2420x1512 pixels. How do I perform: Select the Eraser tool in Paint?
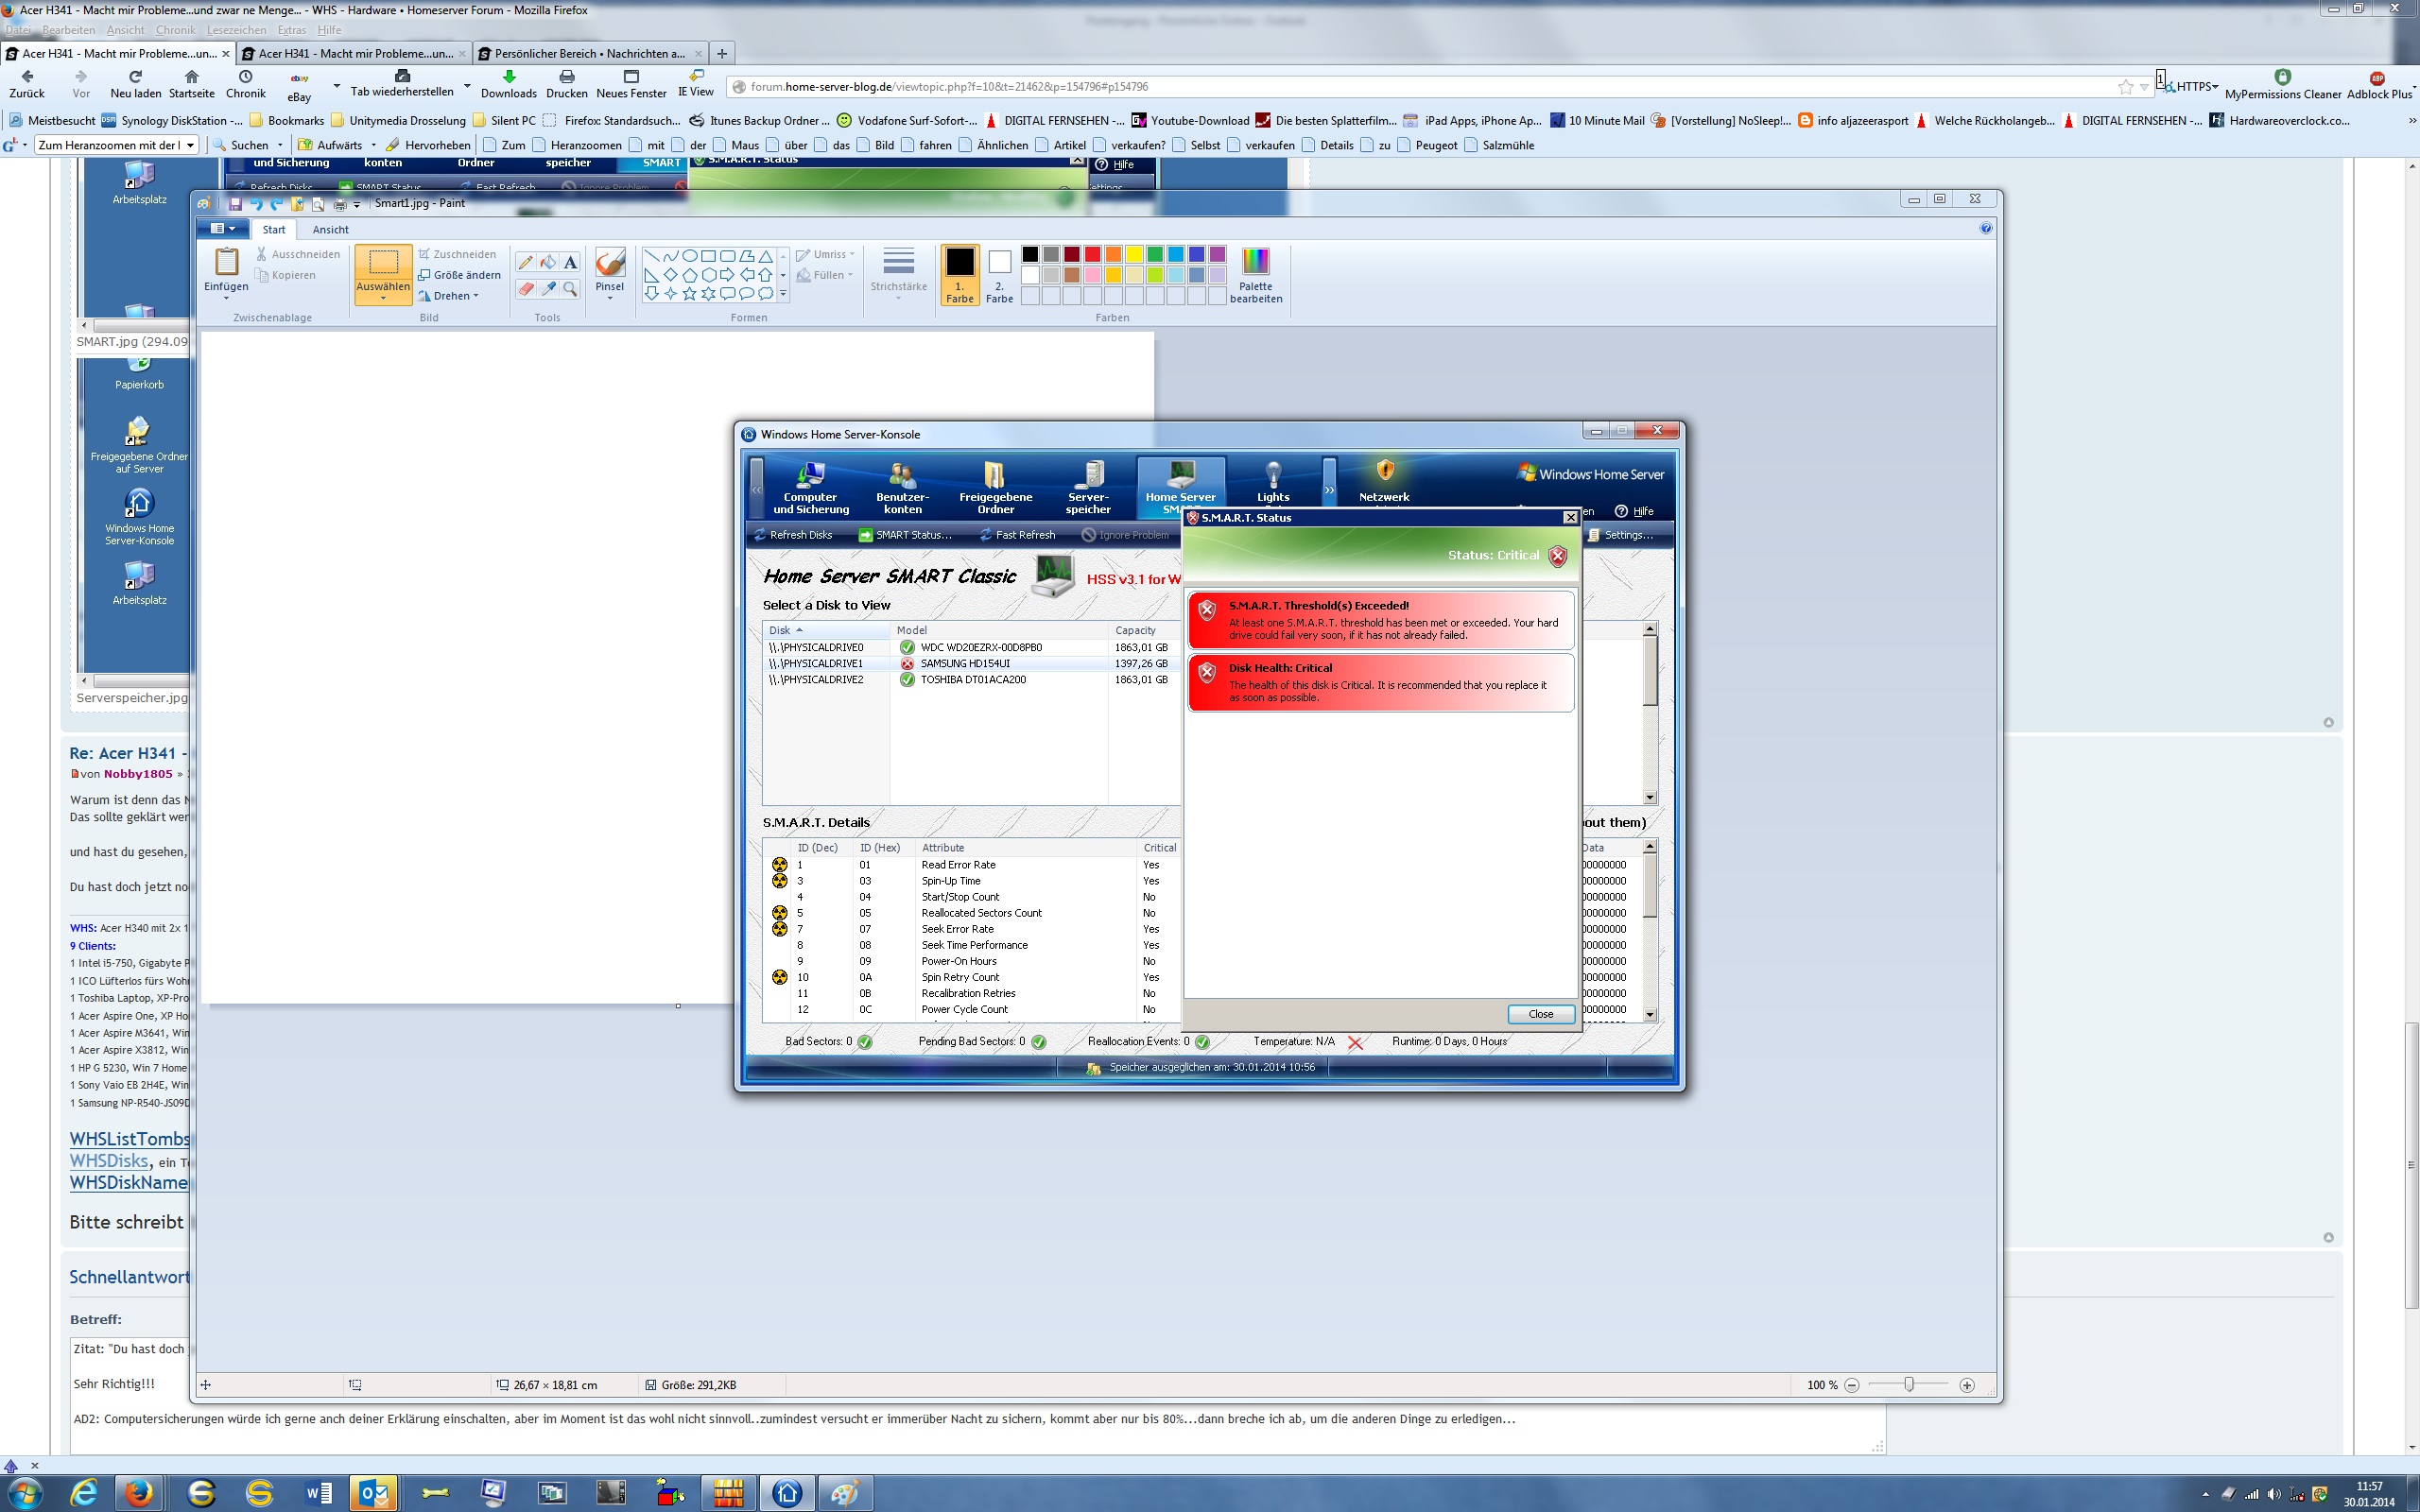(525, 288)
